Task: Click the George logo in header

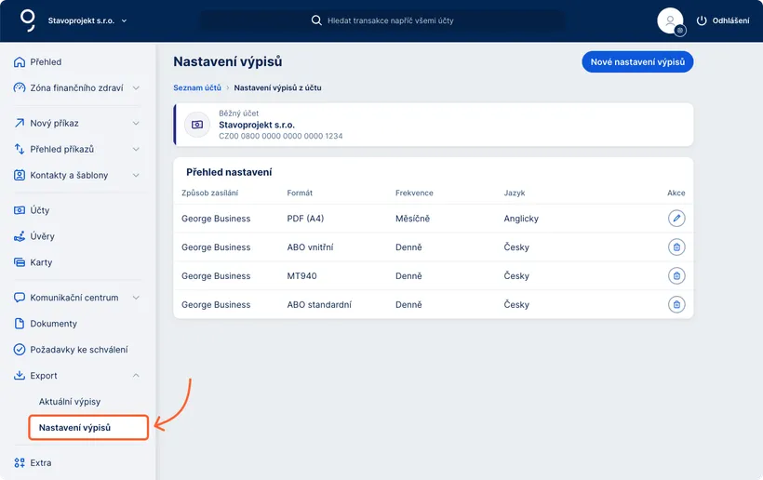Action: 28,20
